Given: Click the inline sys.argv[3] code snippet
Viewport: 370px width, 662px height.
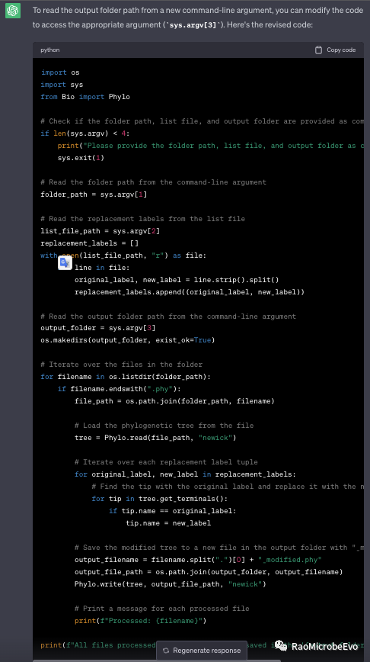Looking at the screenshot, I should 193,25.
